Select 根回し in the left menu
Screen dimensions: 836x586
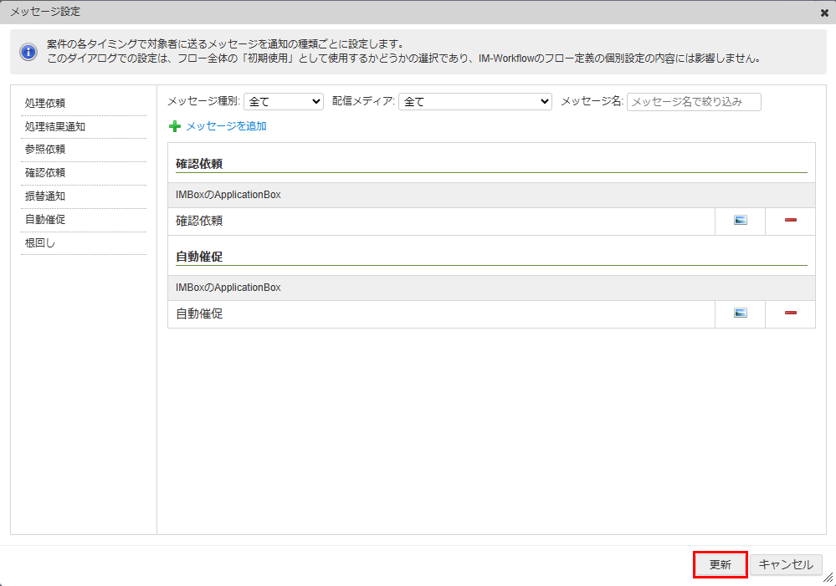click(40, 243)
